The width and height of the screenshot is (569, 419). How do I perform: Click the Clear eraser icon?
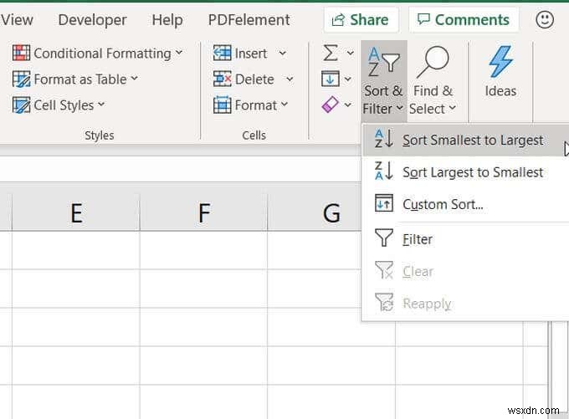[331, 105]
